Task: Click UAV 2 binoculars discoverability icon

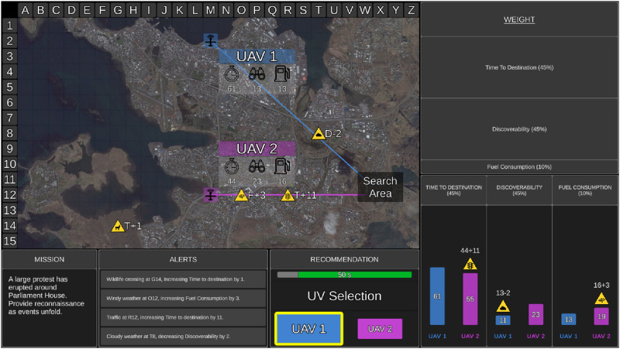Action: coord(257,166)
